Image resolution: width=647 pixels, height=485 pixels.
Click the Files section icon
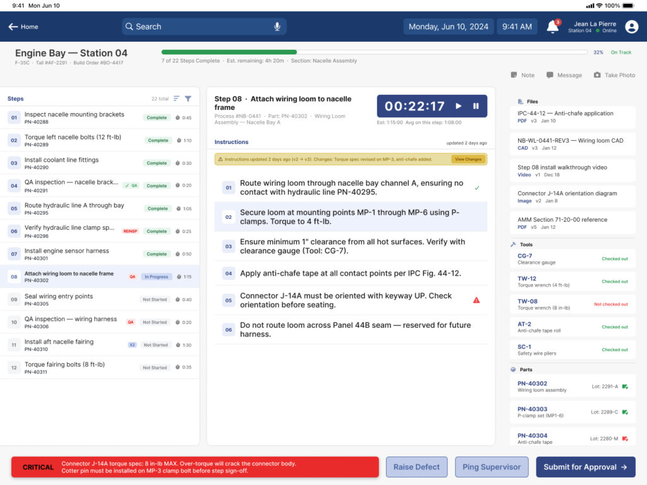[x=520, y=102]
